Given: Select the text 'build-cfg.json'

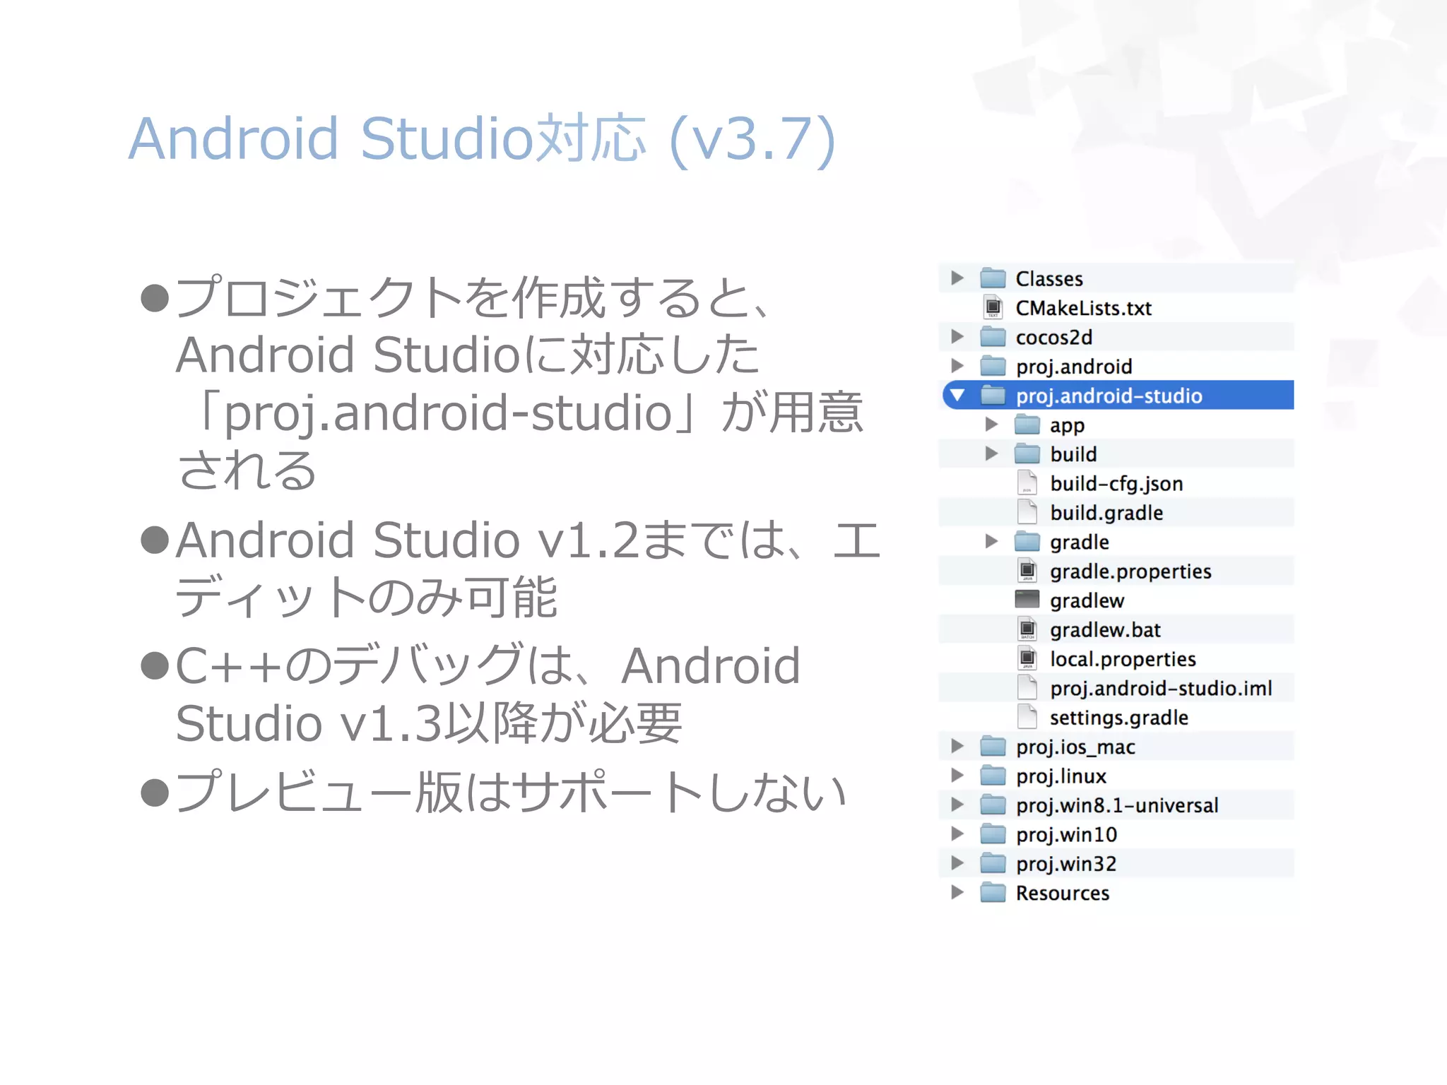Looking at the screenshot, I should coord(1116,484).
